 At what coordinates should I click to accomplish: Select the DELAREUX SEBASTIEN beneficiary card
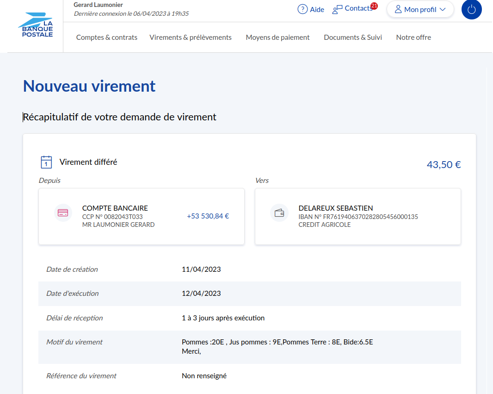coord(357,216)
